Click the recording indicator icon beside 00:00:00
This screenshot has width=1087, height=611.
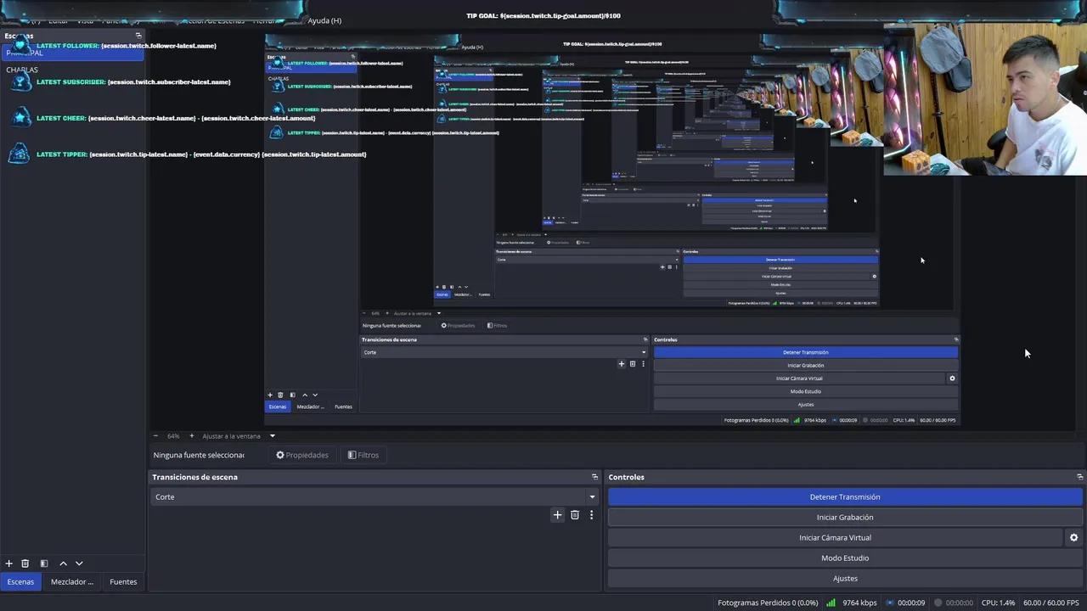(938, 603)
